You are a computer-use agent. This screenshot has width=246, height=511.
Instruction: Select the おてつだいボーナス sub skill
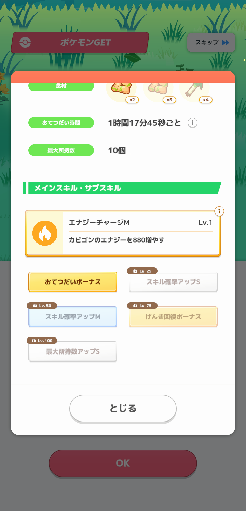point(73,282)
